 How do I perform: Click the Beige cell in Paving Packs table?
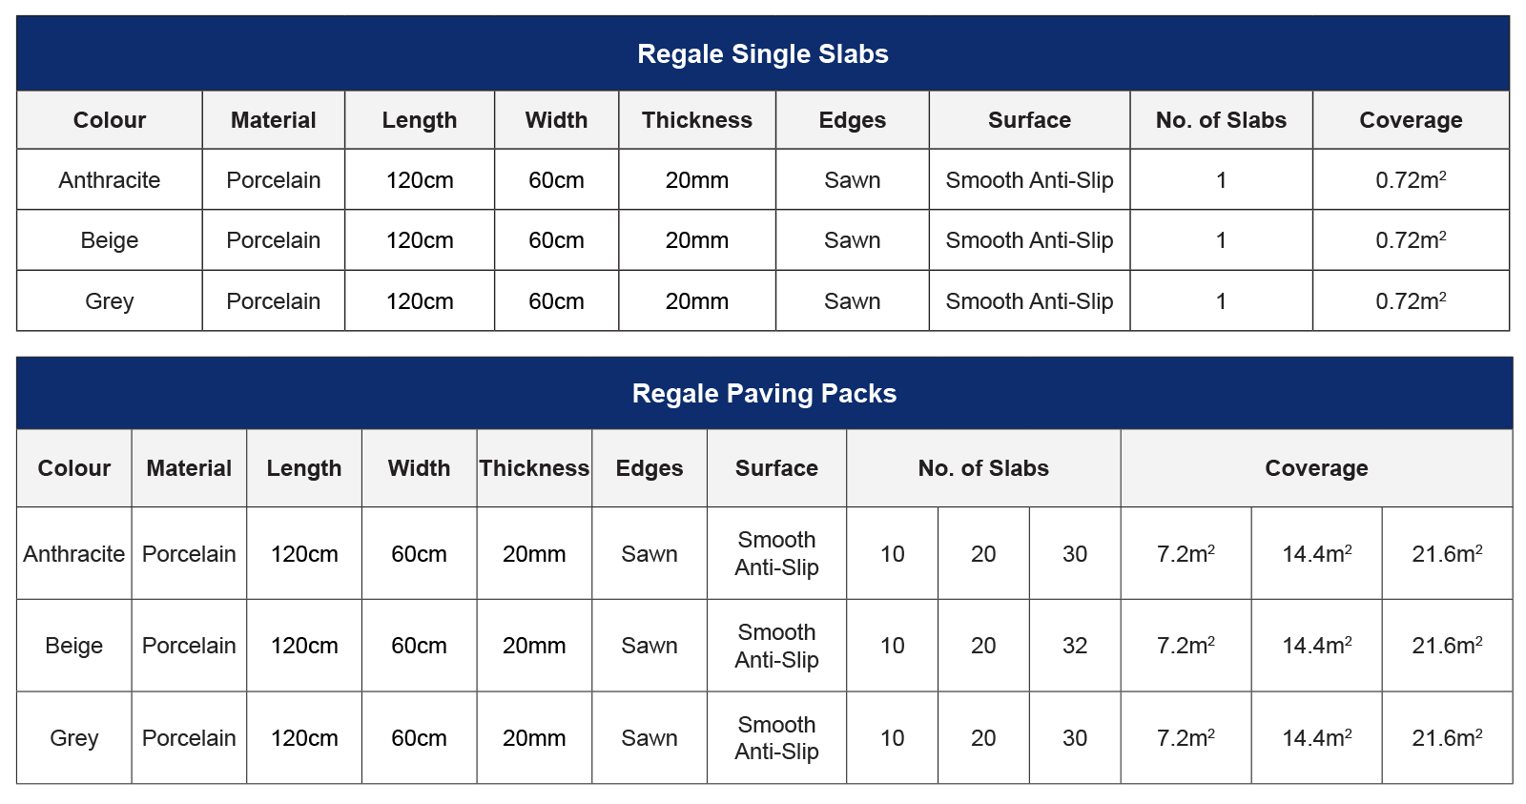[x=74, y=646]
